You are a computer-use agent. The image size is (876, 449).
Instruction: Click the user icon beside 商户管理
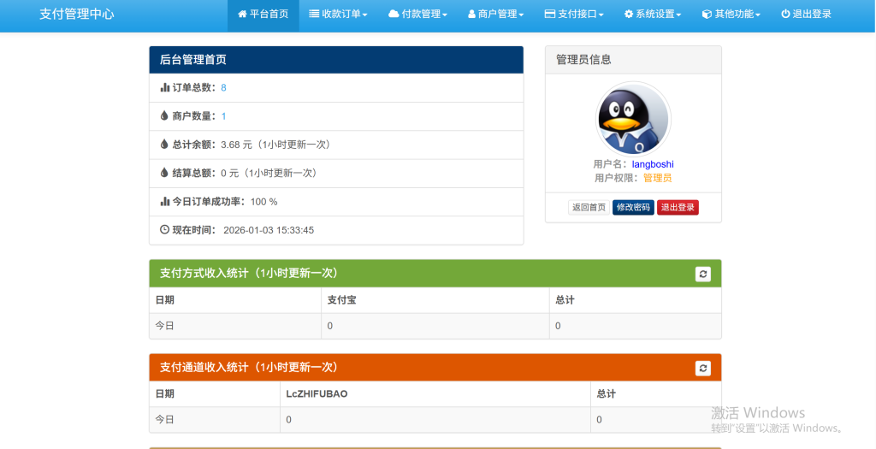pyautogui.click(x=471, y=15)
